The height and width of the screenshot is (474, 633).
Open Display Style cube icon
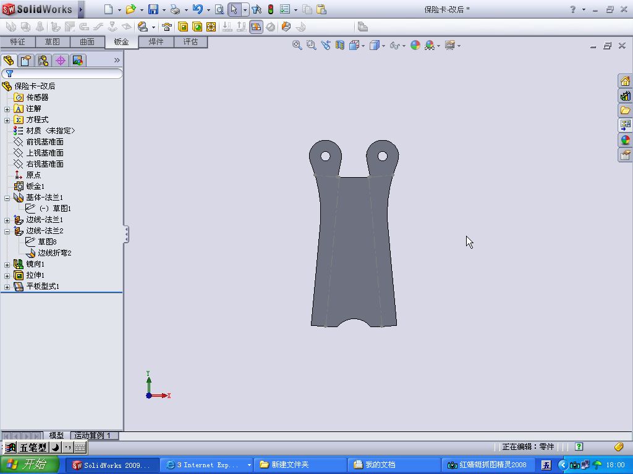coord(375,45)
